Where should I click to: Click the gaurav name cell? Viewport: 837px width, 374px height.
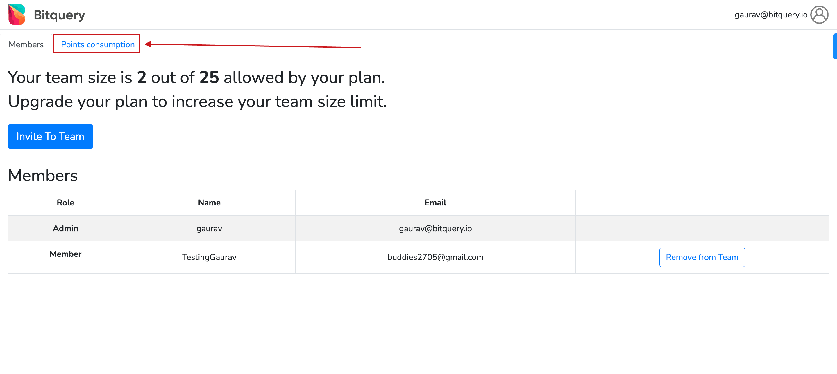pyautogui.click(x=209, y=229)
